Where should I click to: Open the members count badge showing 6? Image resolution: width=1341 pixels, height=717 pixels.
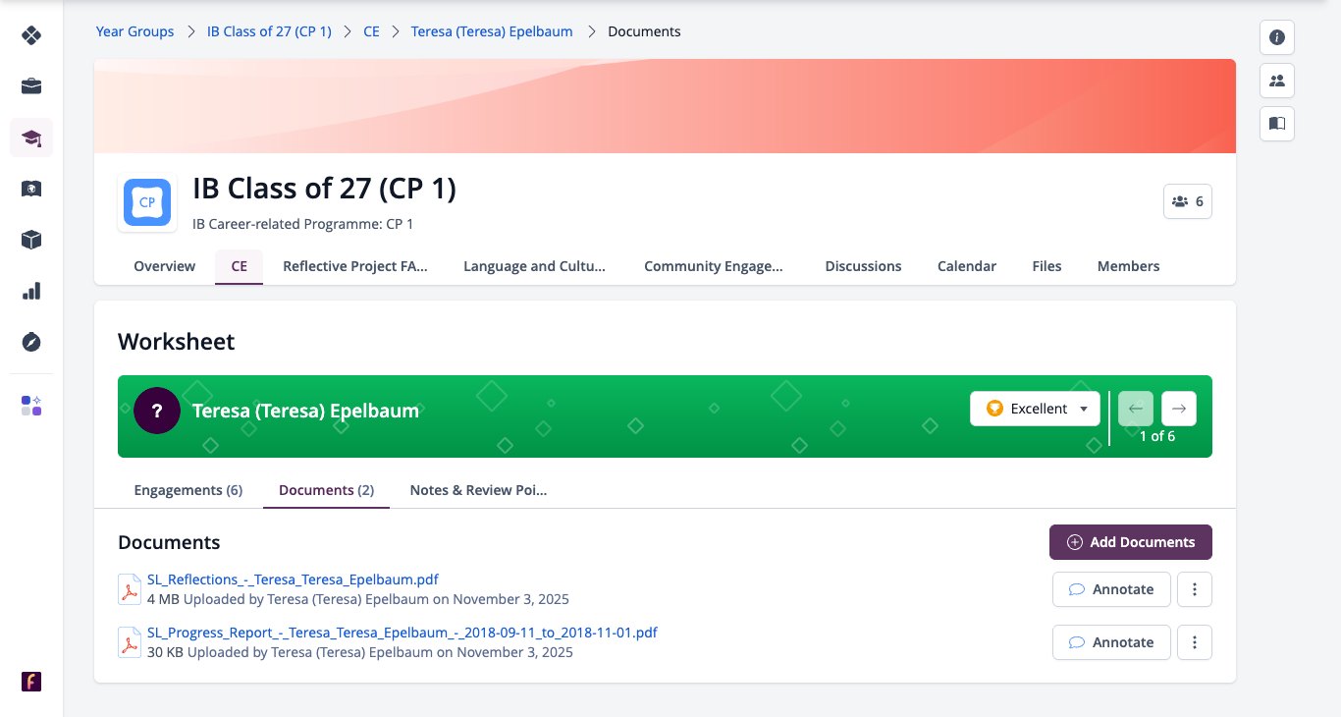click(x=1188, y=201)
